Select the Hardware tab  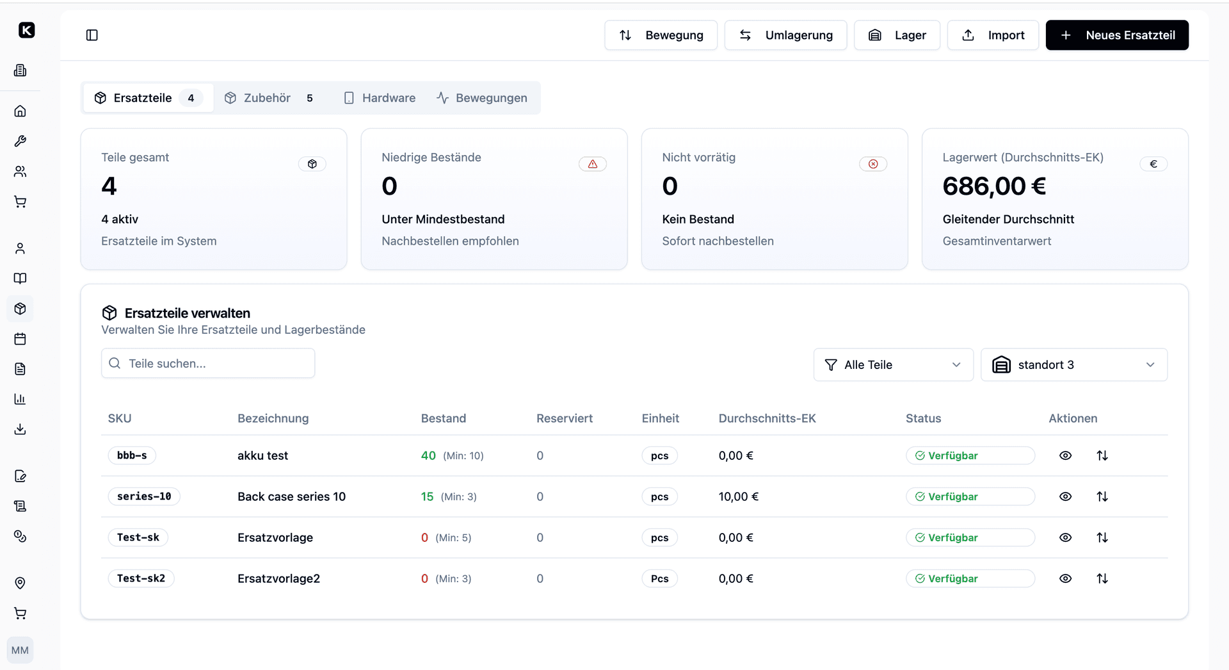[380, 98]
